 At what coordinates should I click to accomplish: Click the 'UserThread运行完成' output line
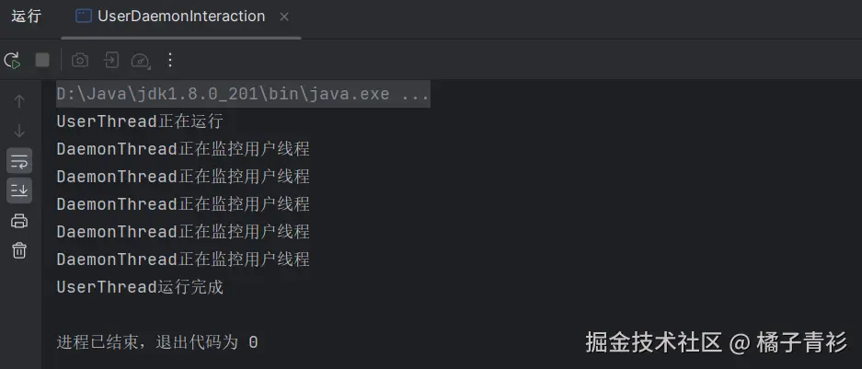click(x=140, y=287)
